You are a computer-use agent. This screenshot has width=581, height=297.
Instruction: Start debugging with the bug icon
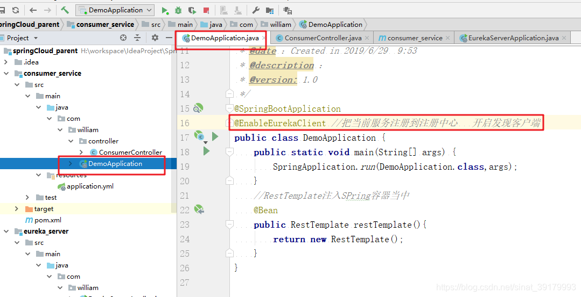tap(178, 10)
